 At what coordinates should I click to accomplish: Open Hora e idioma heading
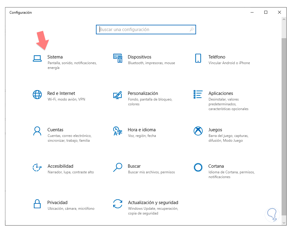[x=142, y=129]
